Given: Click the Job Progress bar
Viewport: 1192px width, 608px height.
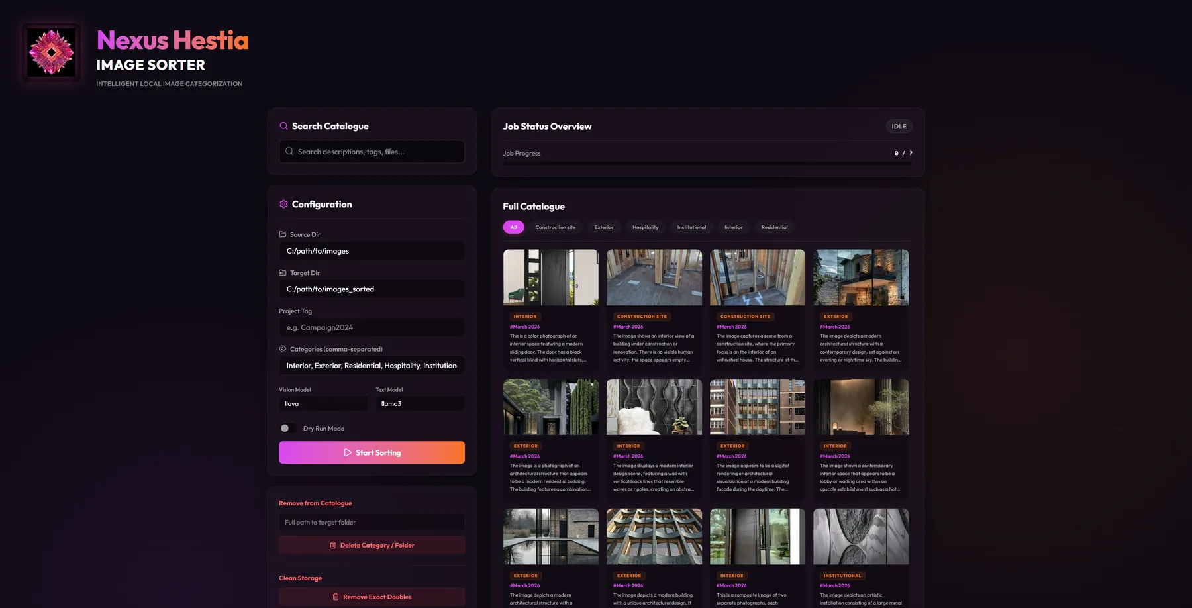Looking at the screenshot, I should pyautogui.click(x=707, y=163).
